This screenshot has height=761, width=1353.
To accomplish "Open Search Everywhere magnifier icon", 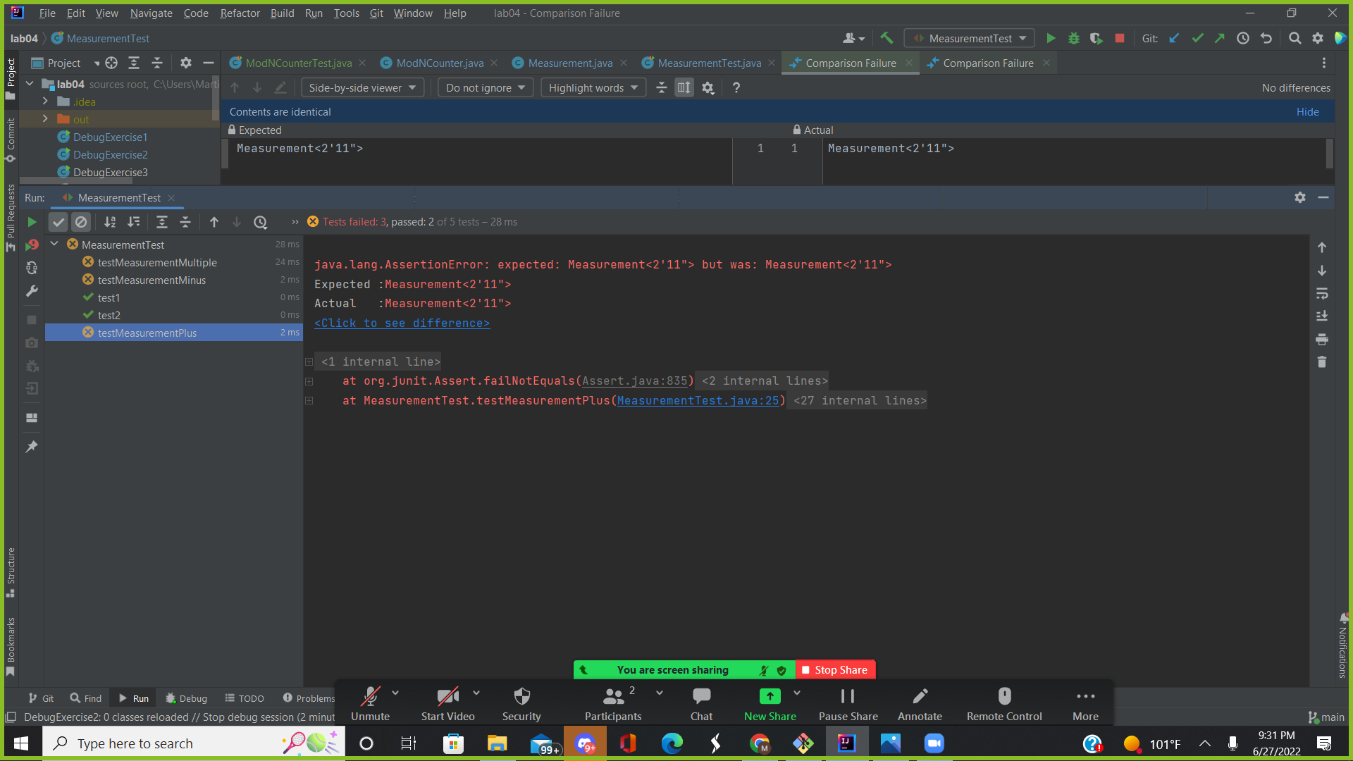I will tap(1295, 38).
